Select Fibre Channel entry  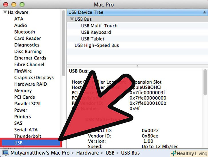[x=29, y=65]
